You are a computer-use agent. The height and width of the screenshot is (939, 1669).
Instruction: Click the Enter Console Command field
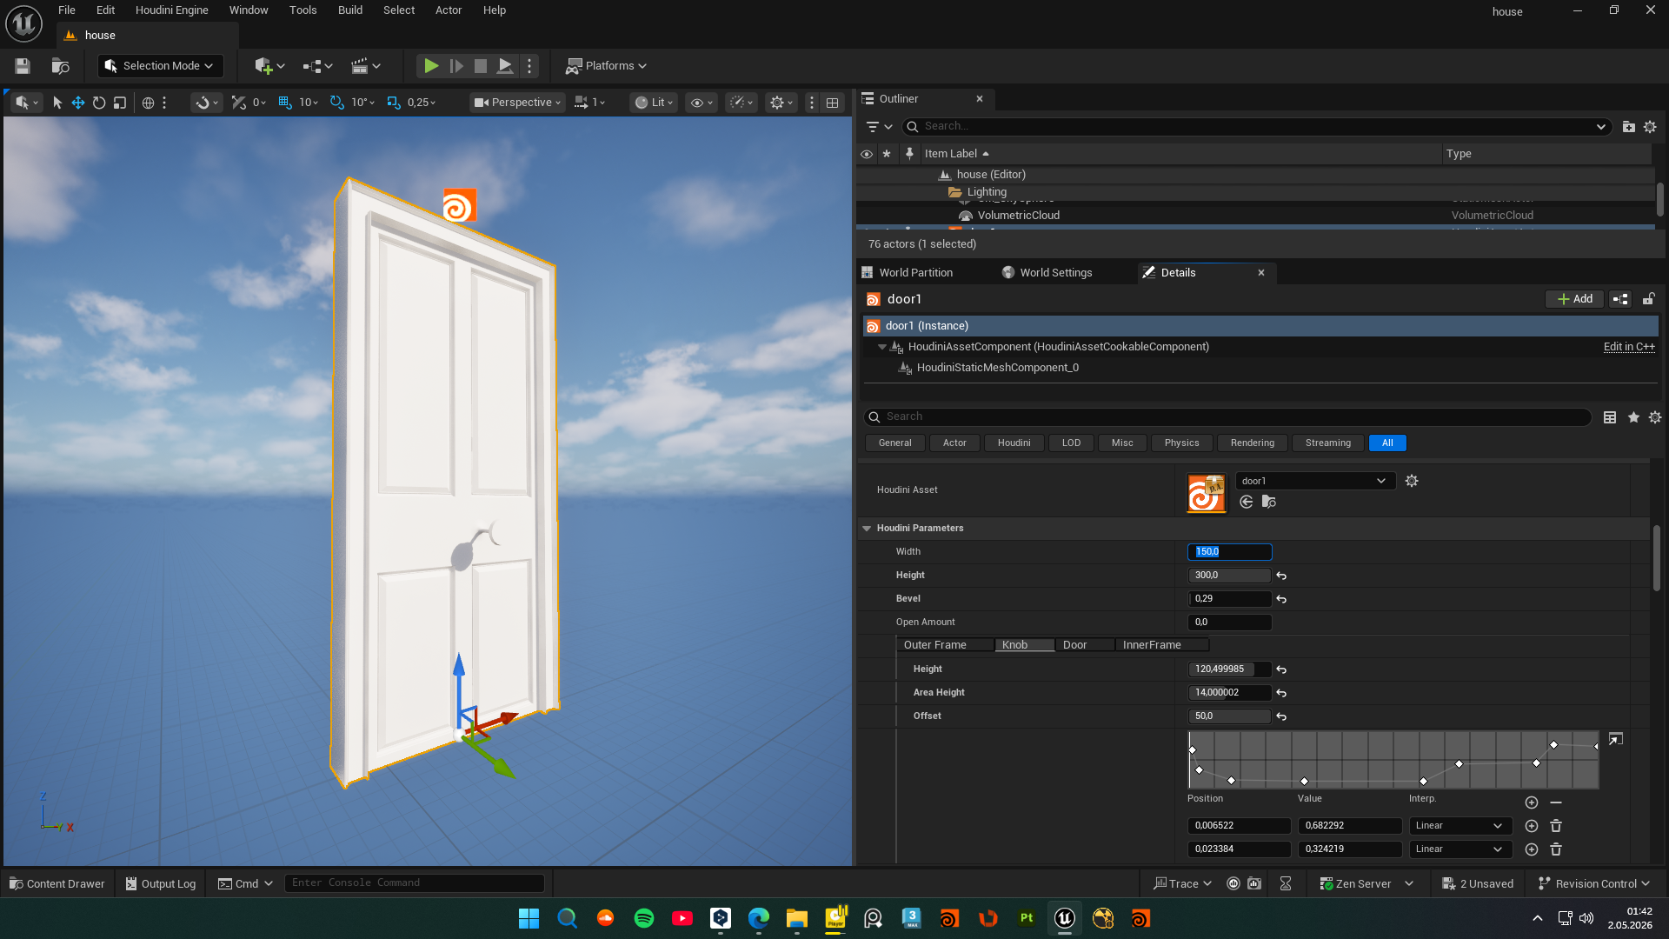pos(415,883)
